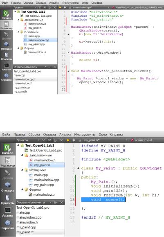This screenshot has height=237, width=164.
Task: Click the filter tree icon in the my_paint.h window
Action: point(44,140)
